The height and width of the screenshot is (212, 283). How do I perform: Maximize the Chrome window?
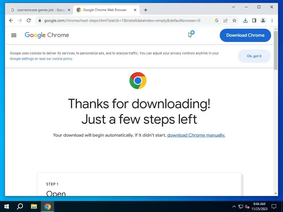259,7
